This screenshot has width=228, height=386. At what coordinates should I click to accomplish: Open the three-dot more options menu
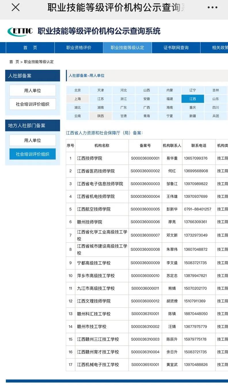212,7
